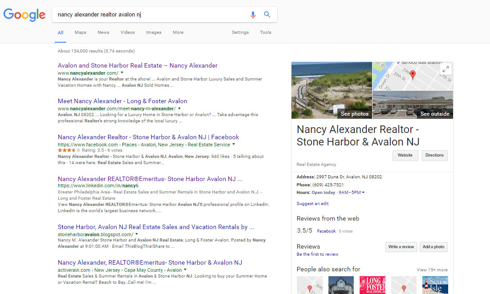Open Avalon and Stone Harbor Real Estate result

pos(138,66)
